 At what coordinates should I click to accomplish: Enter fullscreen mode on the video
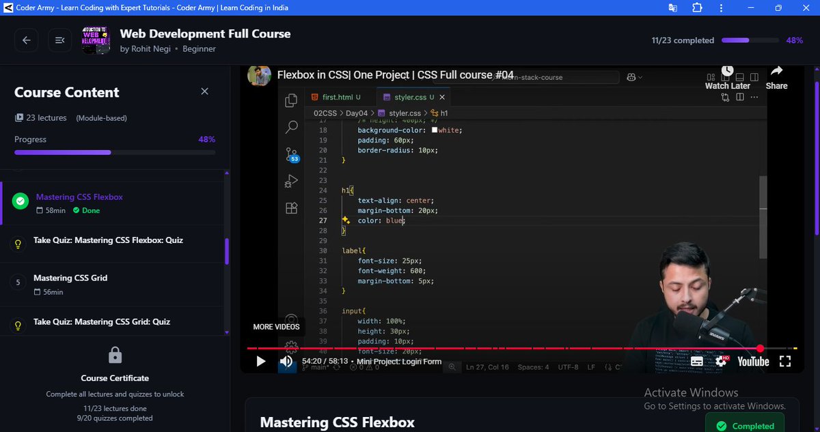tap(785, 362)
